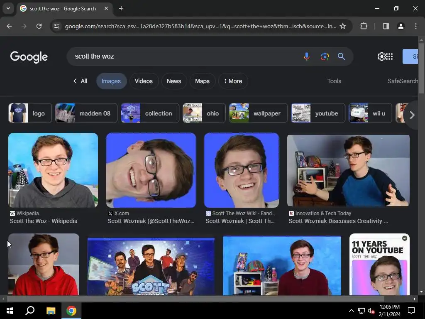The image size is (425, 319).
Task: Open Chrome's three-dot menu
Action: [x=416, y=26]
